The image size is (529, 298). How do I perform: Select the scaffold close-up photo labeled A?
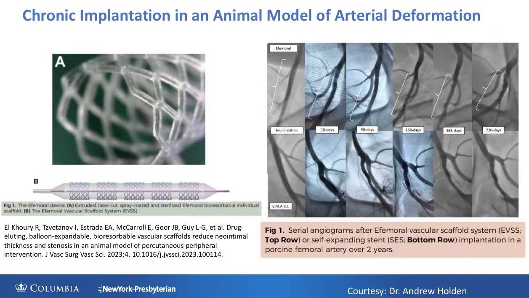tap(128, 109)
